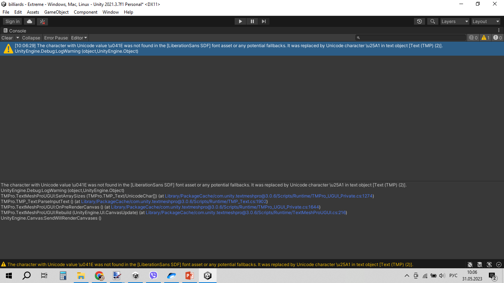Switch the РУС input language indicator
Screen dimensions: 504x283
coord(453,276)
